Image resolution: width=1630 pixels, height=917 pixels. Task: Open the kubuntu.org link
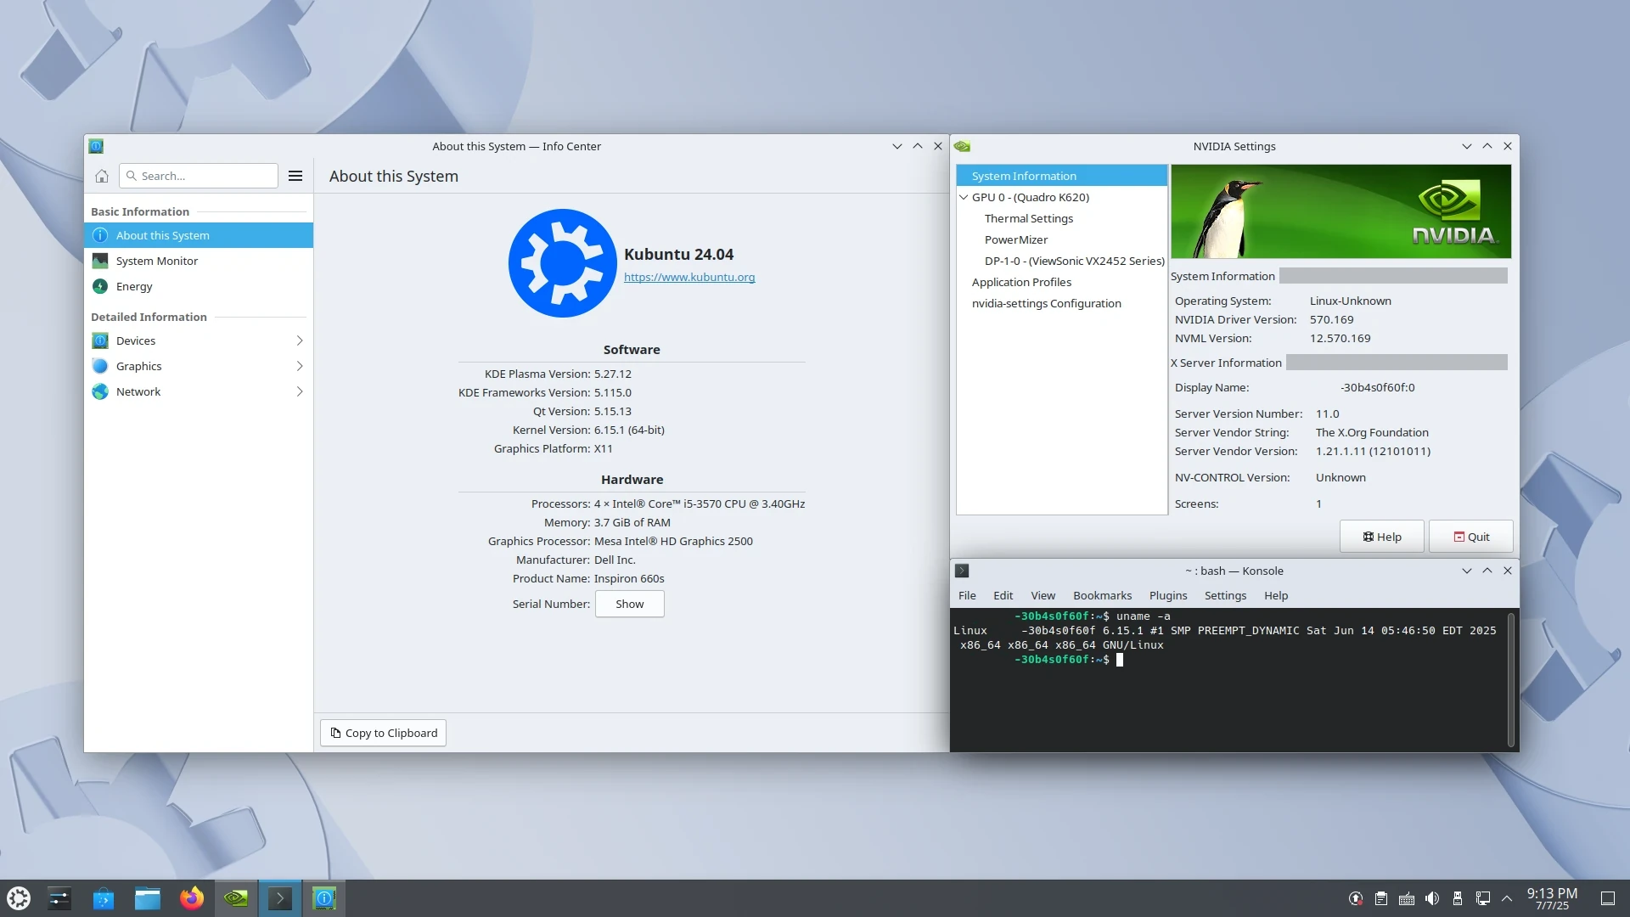[689, 277]
